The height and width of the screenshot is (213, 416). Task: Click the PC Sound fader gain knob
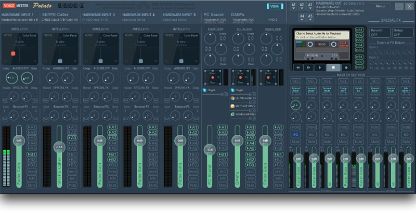(210, 149)
